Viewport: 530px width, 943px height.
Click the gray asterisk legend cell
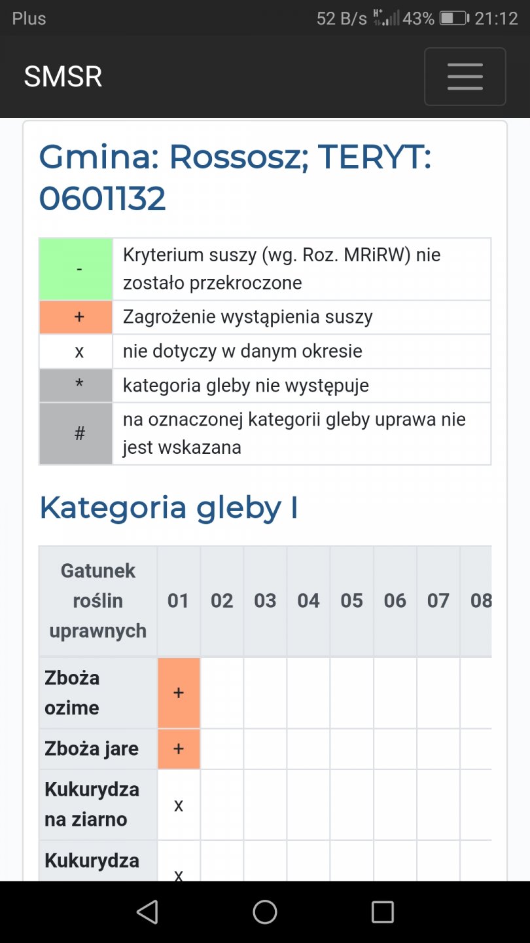(x=76, y=386)
